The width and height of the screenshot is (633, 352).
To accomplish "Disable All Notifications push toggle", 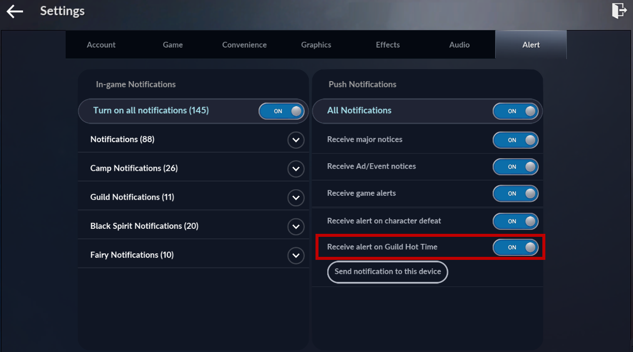I will [x=515, y=111].
